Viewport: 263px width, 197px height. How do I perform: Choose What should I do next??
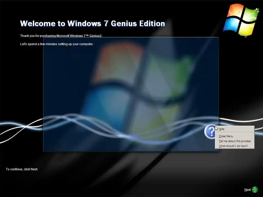(x=234, y=146)
